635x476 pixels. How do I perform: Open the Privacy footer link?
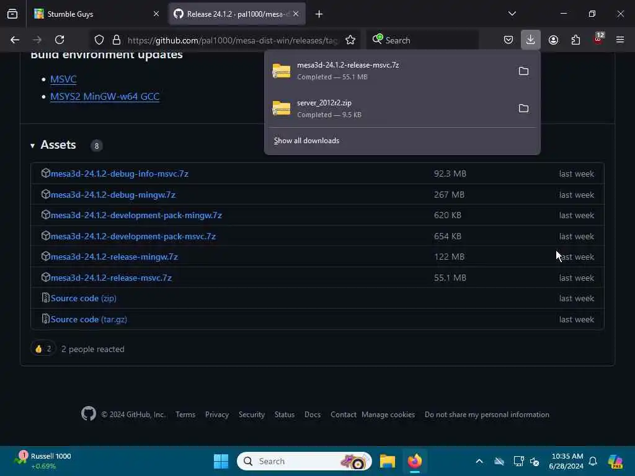[216, 415]
